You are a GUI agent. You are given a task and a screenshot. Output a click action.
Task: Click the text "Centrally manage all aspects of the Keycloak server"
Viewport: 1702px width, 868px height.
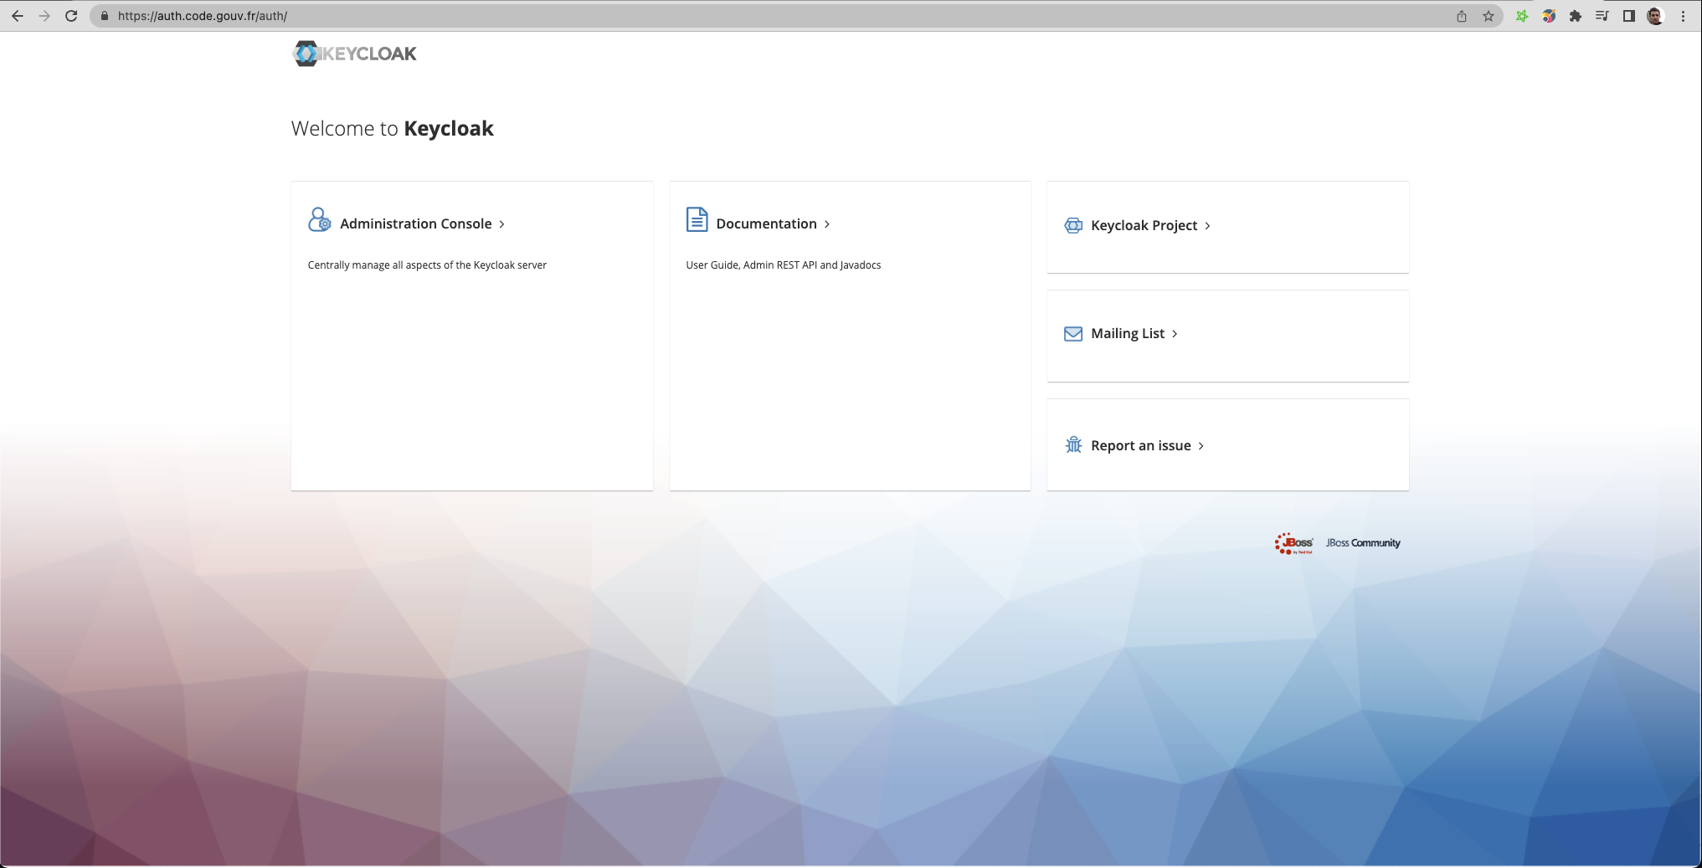[x=427, y=265]
